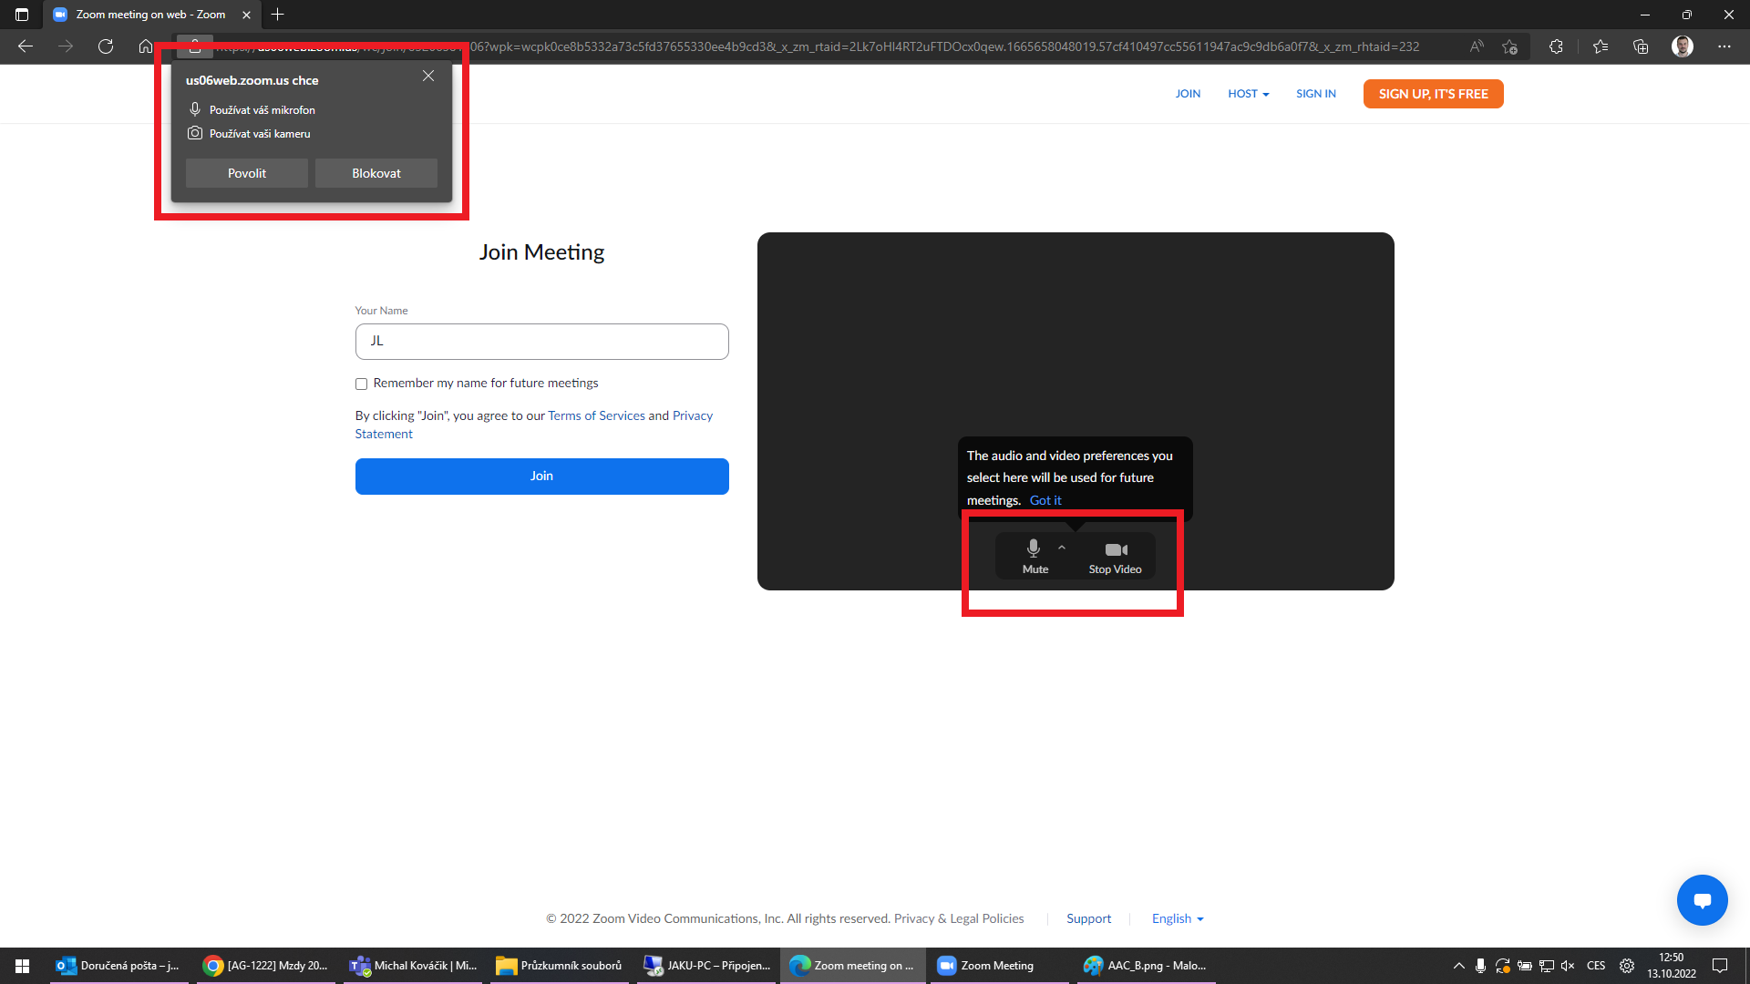Screen dimensions: 1750x984
Task: Click the browser refresh icon
Action: [x=106, y=46]
